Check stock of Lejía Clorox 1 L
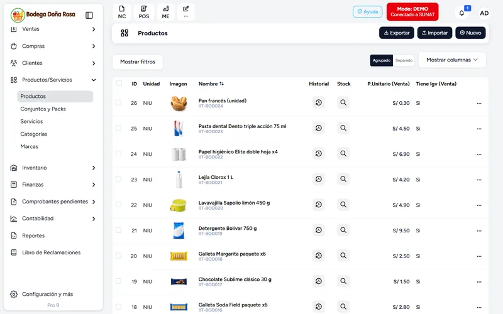Viewport: 503px width, 314px height. click(x=343, y=179)
